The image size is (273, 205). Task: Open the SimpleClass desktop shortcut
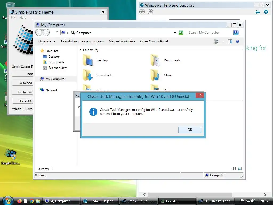pos(10,156)
